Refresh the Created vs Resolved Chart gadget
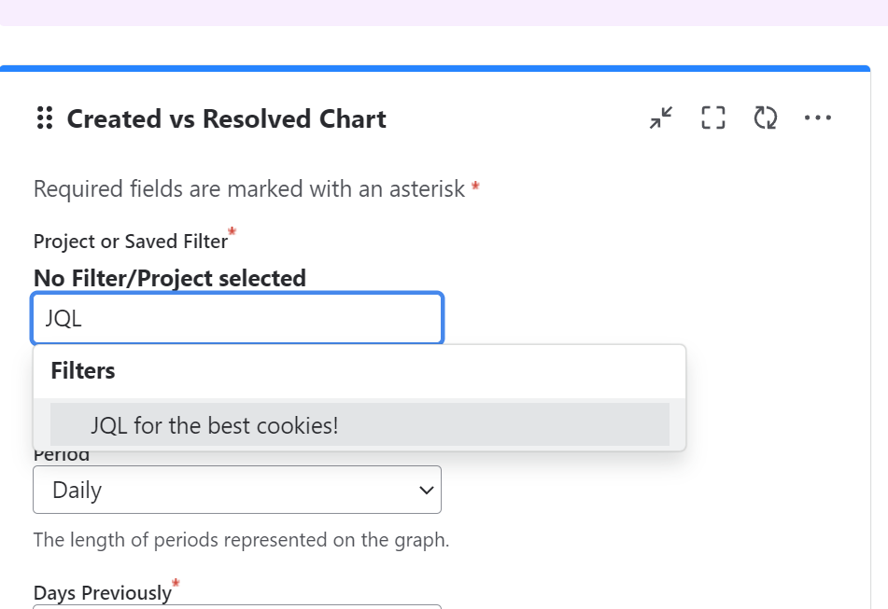This screenshot has height=609, width=888. [x=766, y=118]
